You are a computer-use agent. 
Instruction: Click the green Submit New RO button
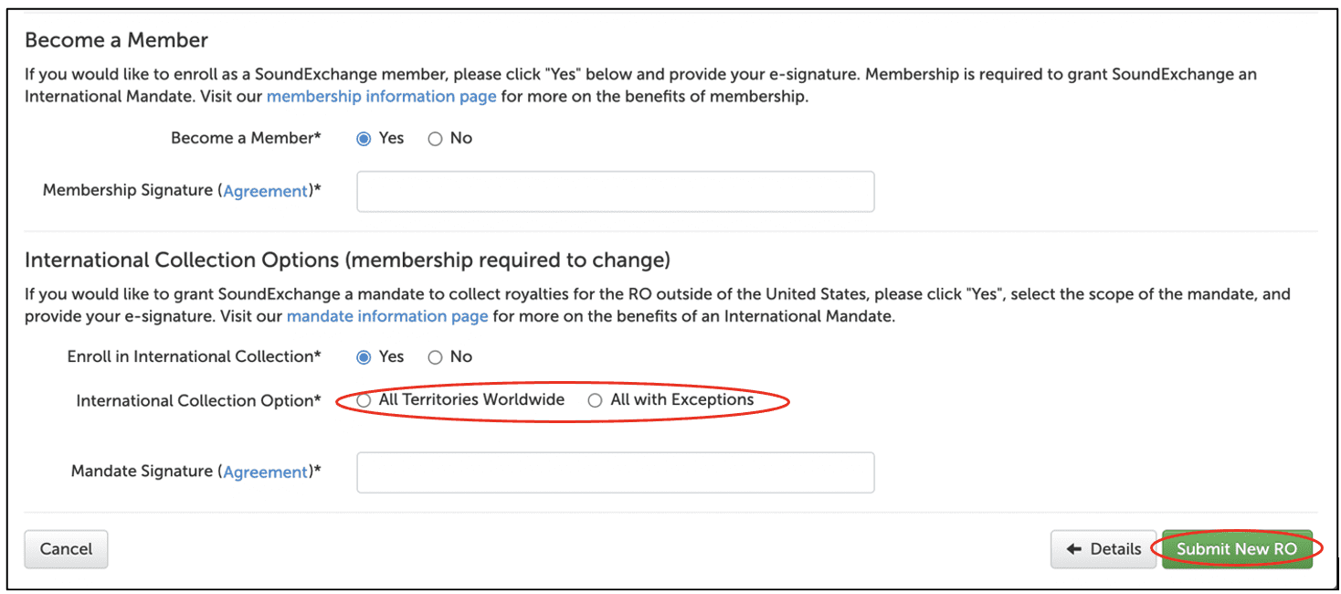point(1236,549)
